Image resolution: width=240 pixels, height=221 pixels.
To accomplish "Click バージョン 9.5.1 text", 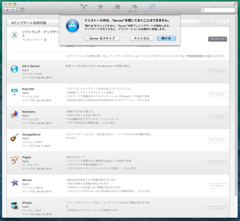I will point(32,211).
